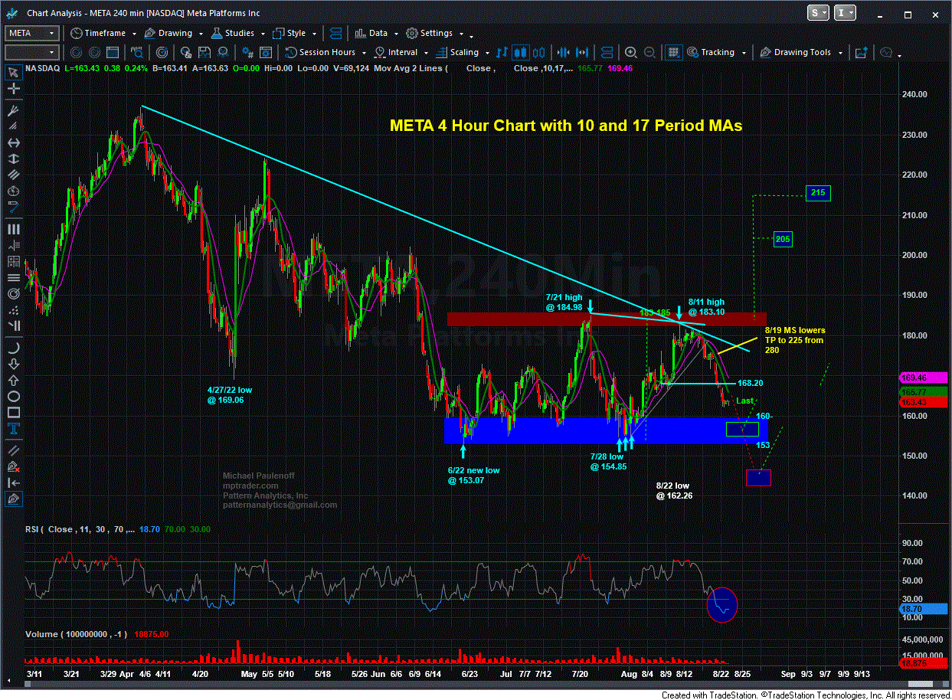Zoom in on the chart
Image resolution: width=952 pixels, height=700 pixels.
(x=631, y=52)
